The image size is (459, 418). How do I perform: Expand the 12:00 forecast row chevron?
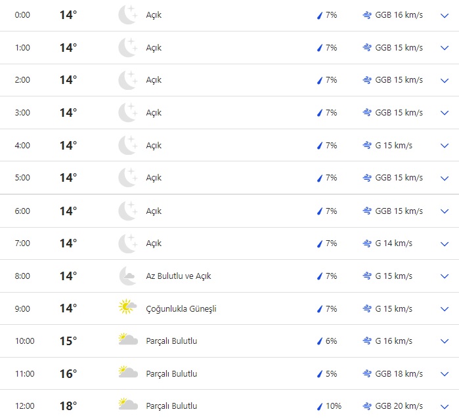coord(444,406)
